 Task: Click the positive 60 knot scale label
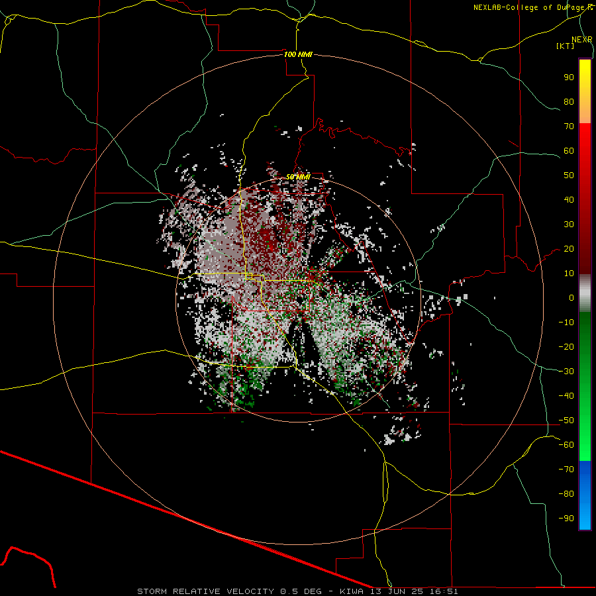[569, 150]
